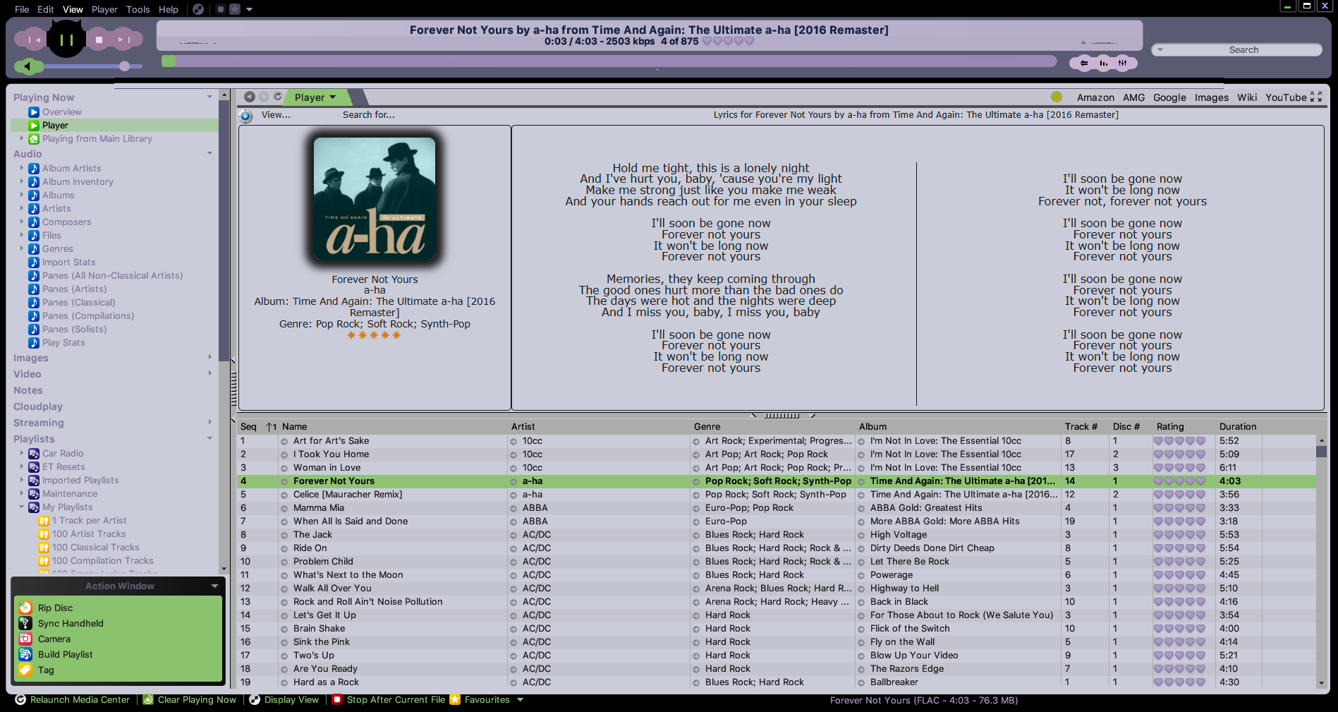Viewport: 1338px width, 712px height.
Task: Open Play Stats view
Action: [x=63, y=342]
